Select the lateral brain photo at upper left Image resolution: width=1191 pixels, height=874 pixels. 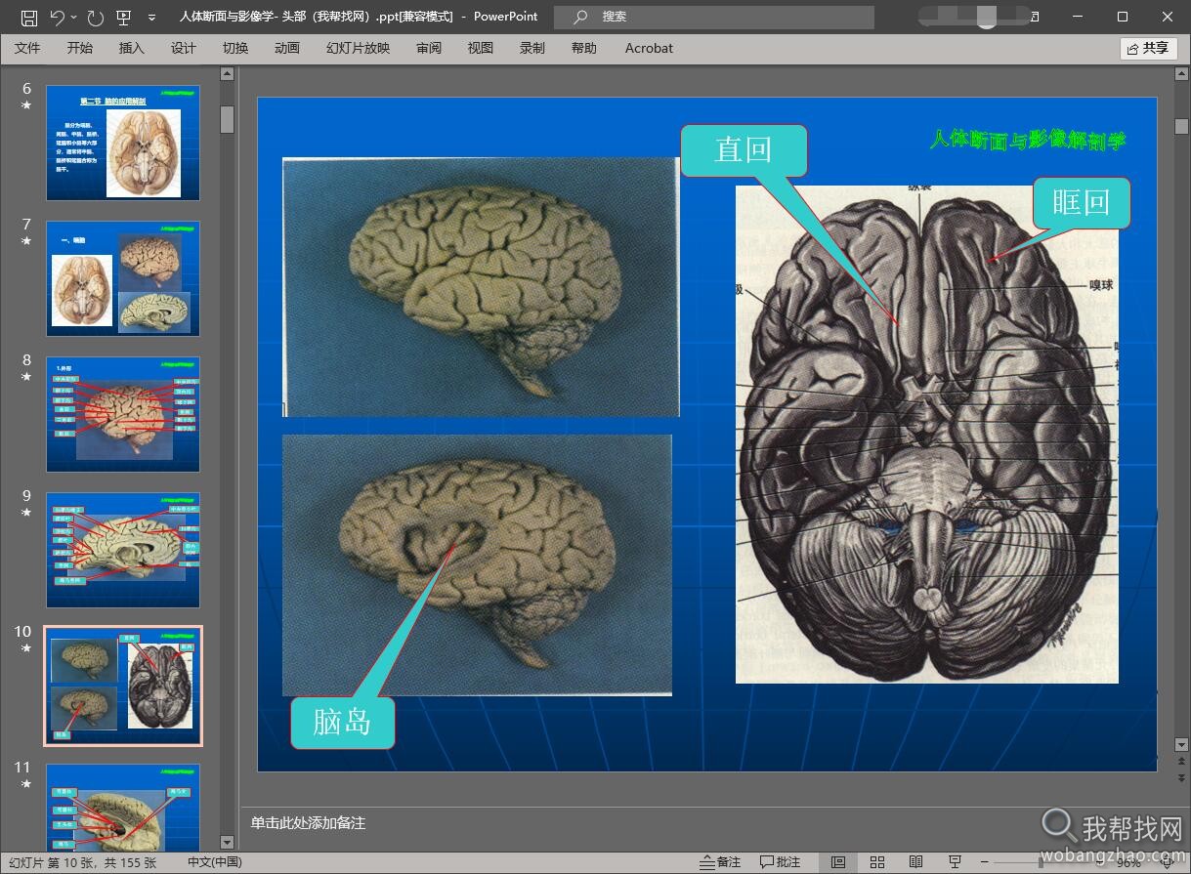[481, 287]
